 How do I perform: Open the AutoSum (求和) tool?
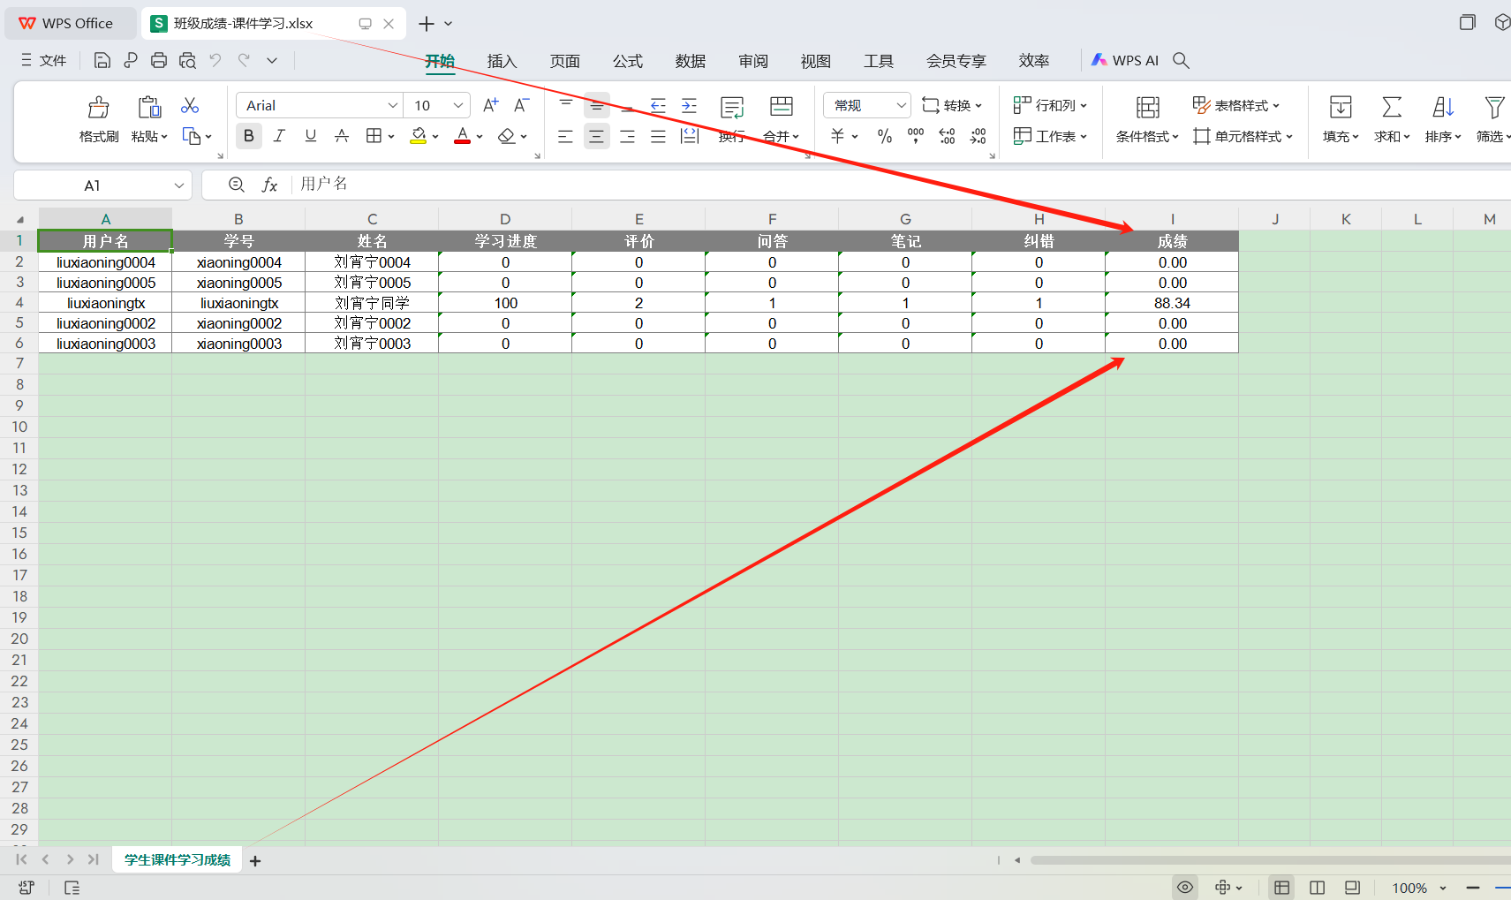click(1391, 108)
